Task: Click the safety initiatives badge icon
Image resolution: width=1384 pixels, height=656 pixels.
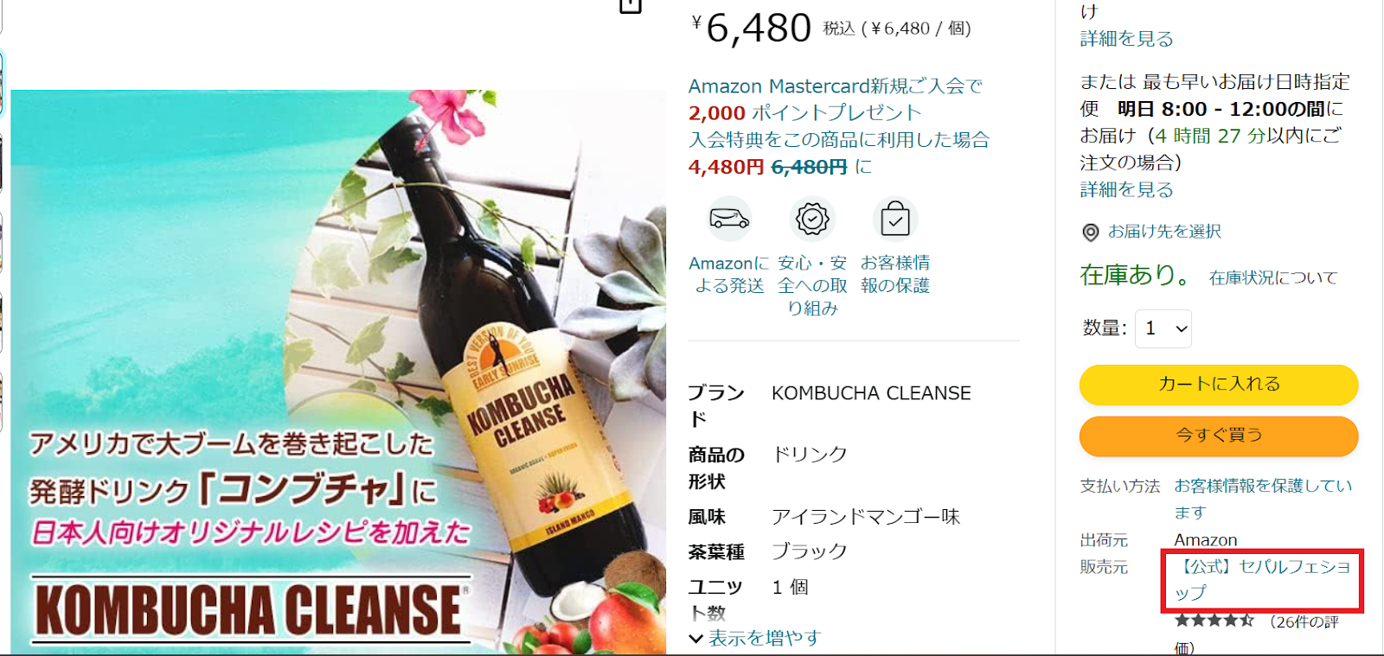Action: [812, 220]
